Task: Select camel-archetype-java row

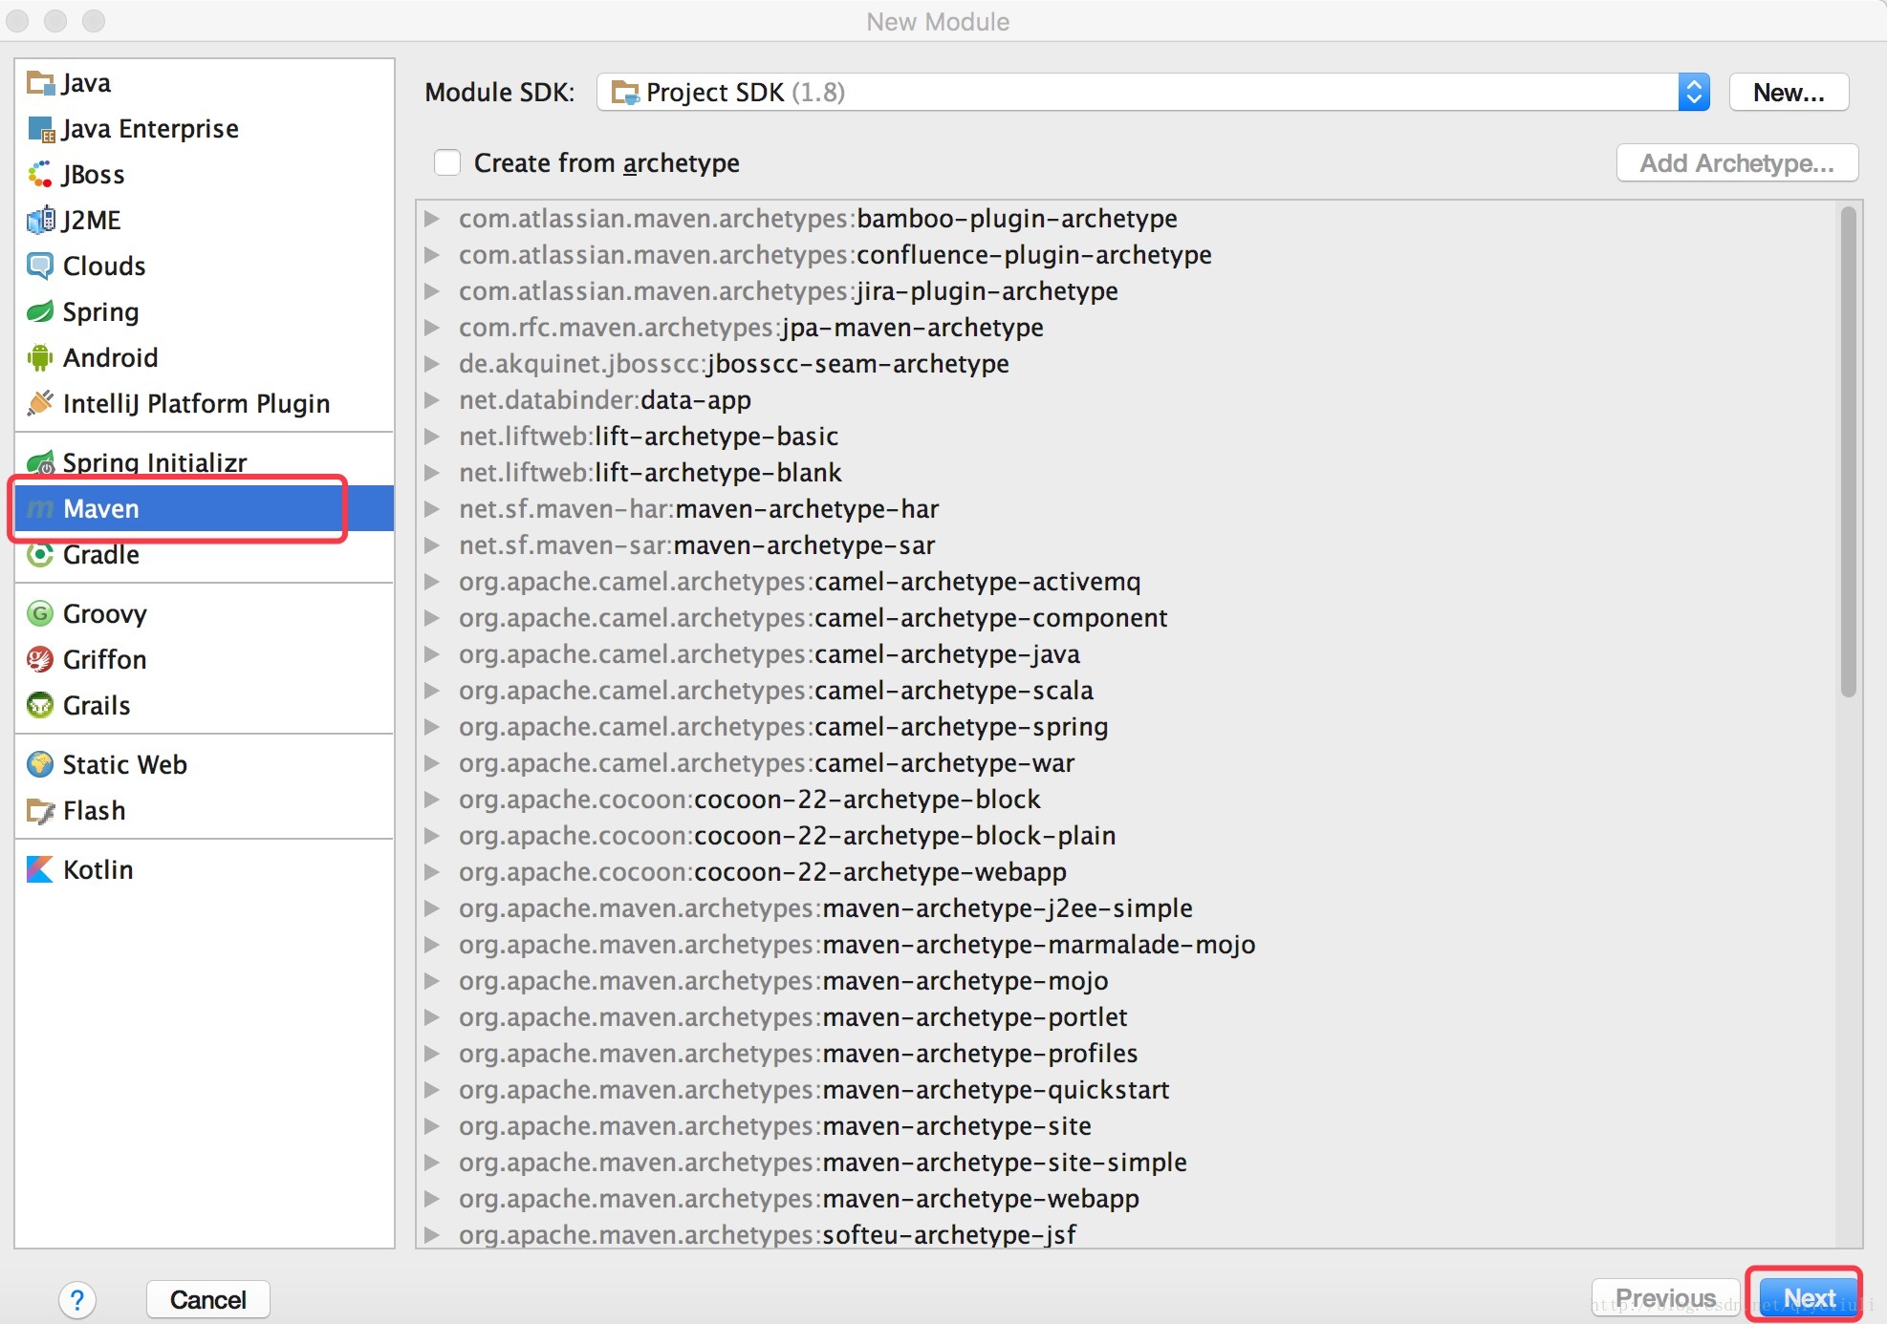Action: (1128, 654)
